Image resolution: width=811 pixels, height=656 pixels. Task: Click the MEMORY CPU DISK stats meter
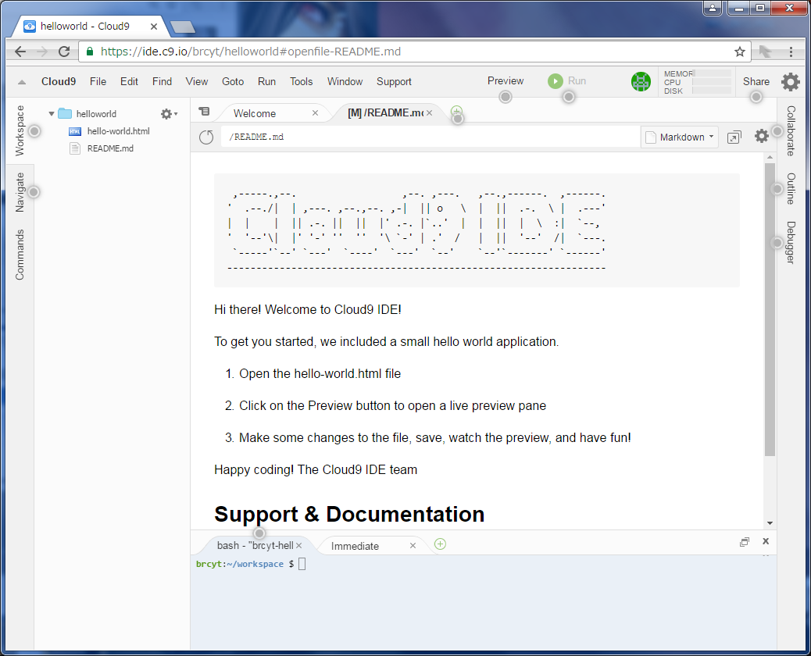pyautogui.click(x=697, y=82)
